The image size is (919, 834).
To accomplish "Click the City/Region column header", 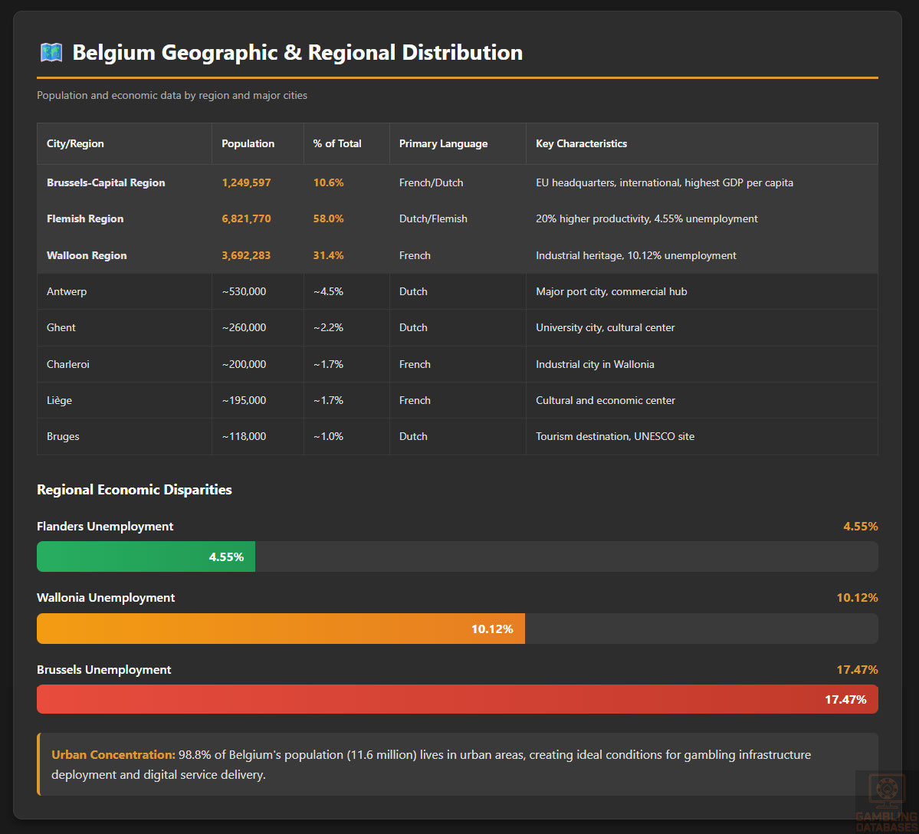I will point(75,143).
